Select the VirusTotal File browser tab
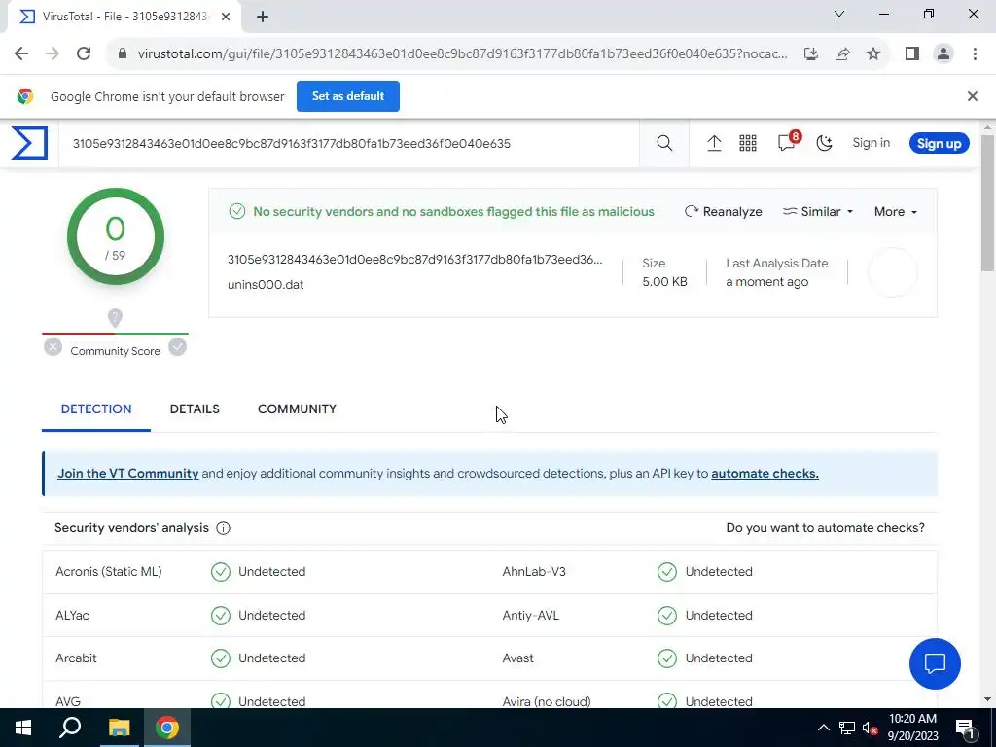The image size is (996, 747). click(124, 17)
